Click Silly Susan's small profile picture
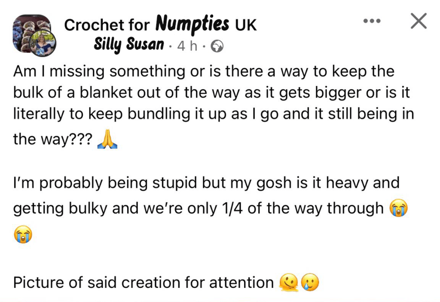 click(46, 44)
